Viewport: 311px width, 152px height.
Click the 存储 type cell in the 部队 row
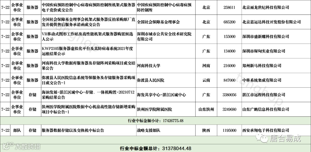pyautogui.click(x=33, y=130)
